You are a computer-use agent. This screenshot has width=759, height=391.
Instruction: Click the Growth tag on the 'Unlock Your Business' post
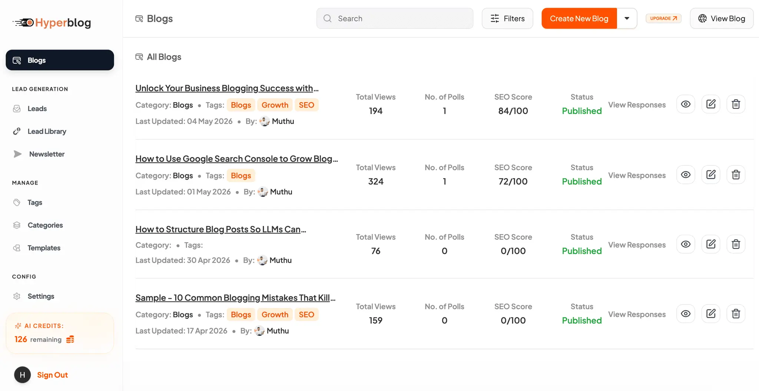(x=275, y=105)
